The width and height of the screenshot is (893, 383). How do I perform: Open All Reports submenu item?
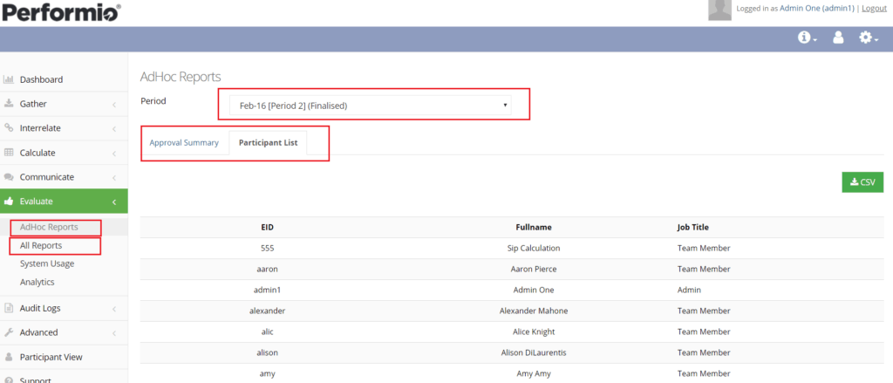(41, 246)
